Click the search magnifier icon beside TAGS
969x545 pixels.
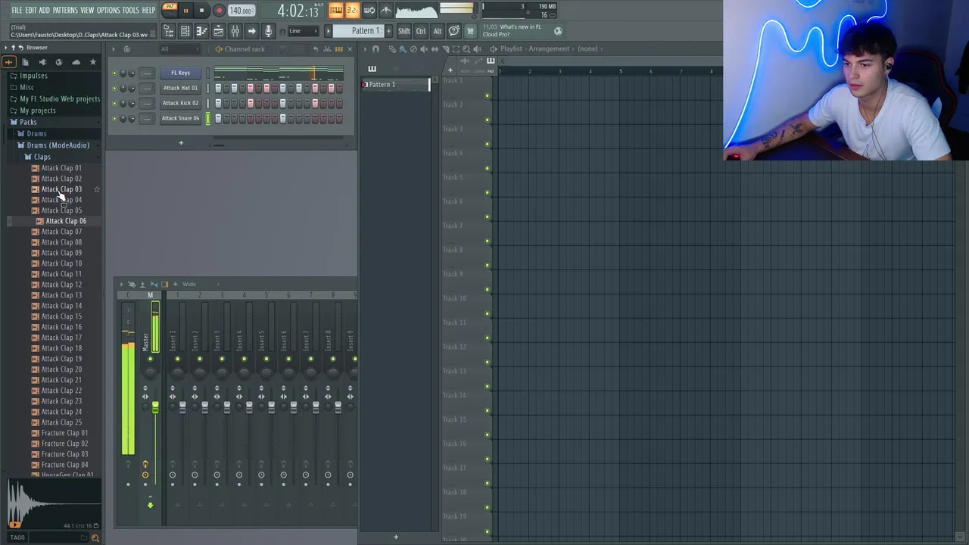(95, 537)
